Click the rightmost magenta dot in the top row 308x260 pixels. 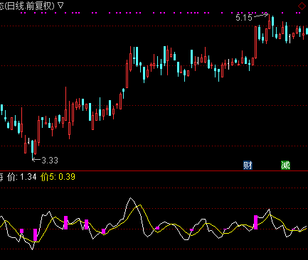pyautogui.click(x=299, y=13)
